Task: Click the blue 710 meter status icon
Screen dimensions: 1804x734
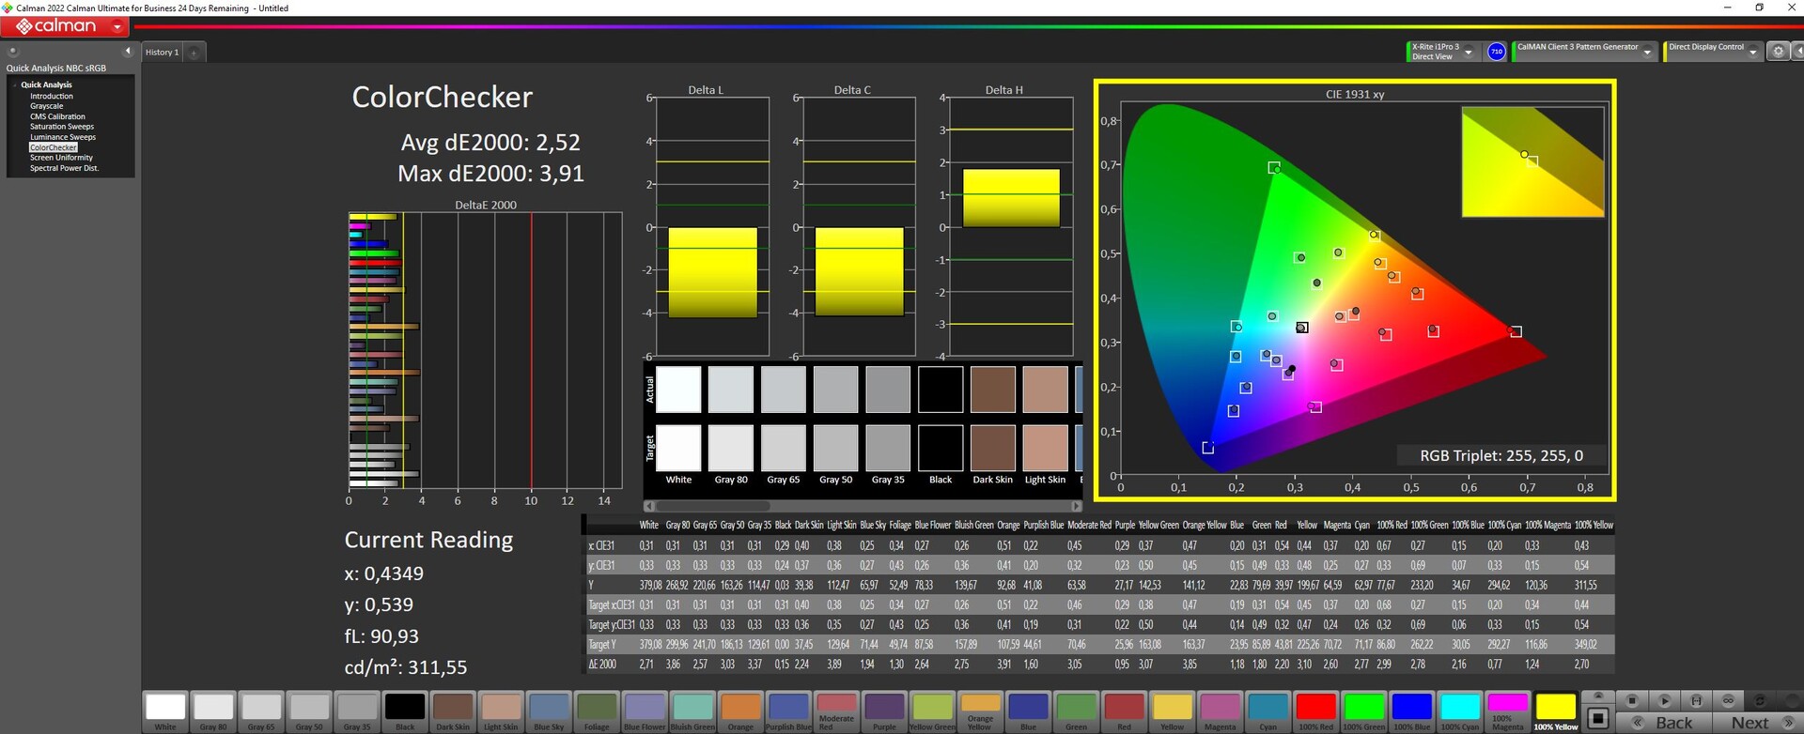Action: click(x=1497, y=52)
